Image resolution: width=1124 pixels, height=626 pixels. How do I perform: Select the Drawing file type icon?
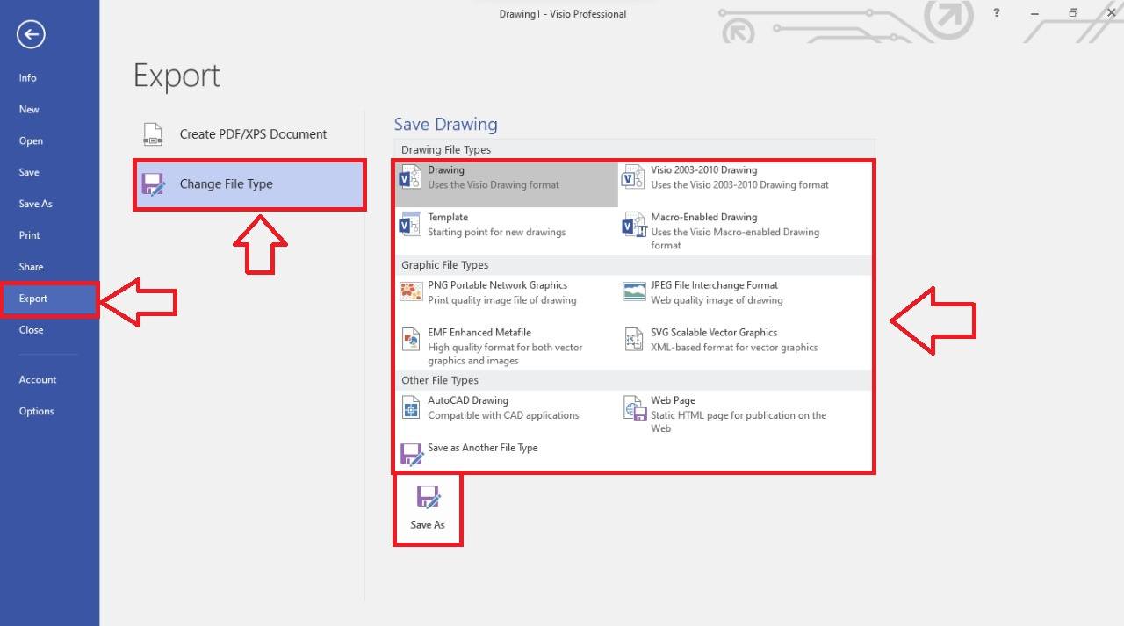click(x=410, y=176)
